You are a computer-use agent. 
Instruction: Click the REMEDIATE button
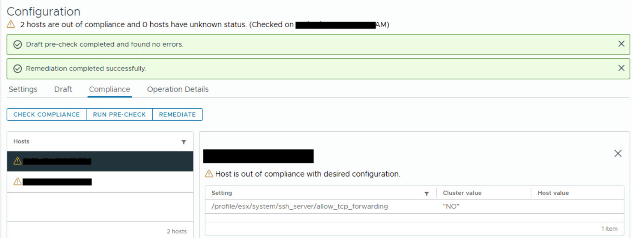[177, 115]
